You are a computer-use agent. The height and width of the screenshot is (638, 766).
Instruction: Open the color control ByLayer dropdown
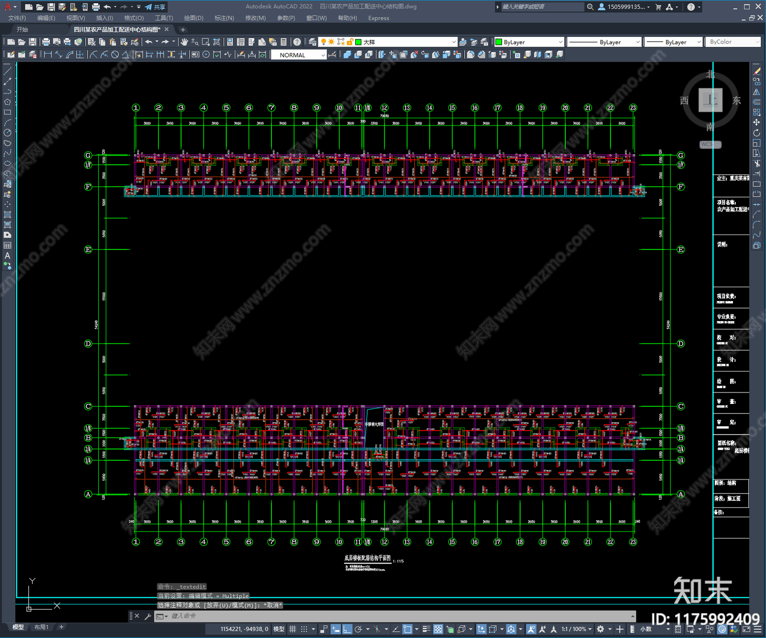tap(529, 42)
